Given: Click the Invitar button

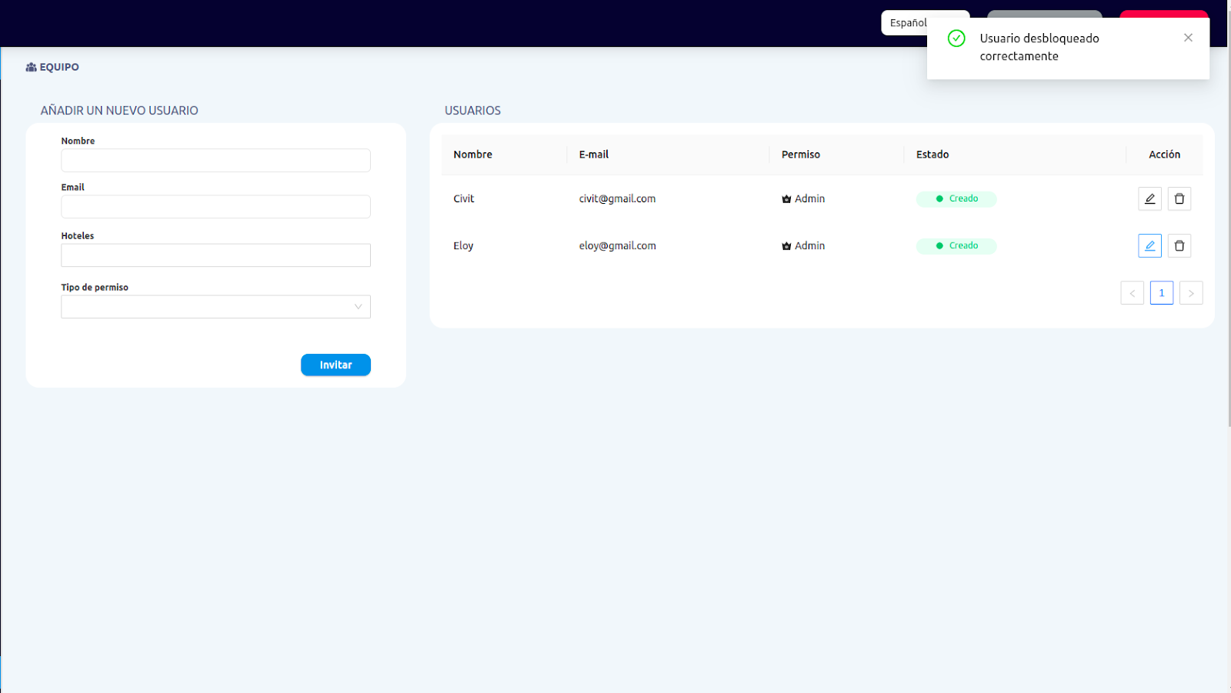Looking at the screenshot, I should click(x=335, y=365).
